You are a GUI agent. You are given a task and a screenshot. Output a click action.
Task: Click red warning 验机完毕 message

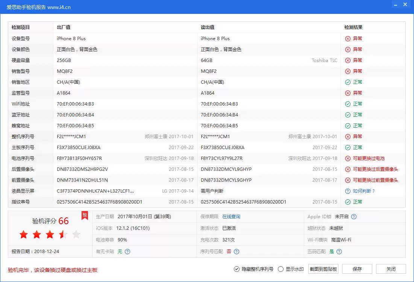click(53, 270)
